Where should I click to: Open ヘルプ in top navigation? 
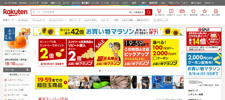(x=184, y=3)
